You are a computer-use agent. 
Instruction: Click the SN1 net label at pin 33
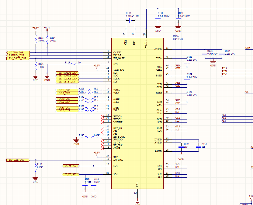pyautogui.click(x=178, y=164)
